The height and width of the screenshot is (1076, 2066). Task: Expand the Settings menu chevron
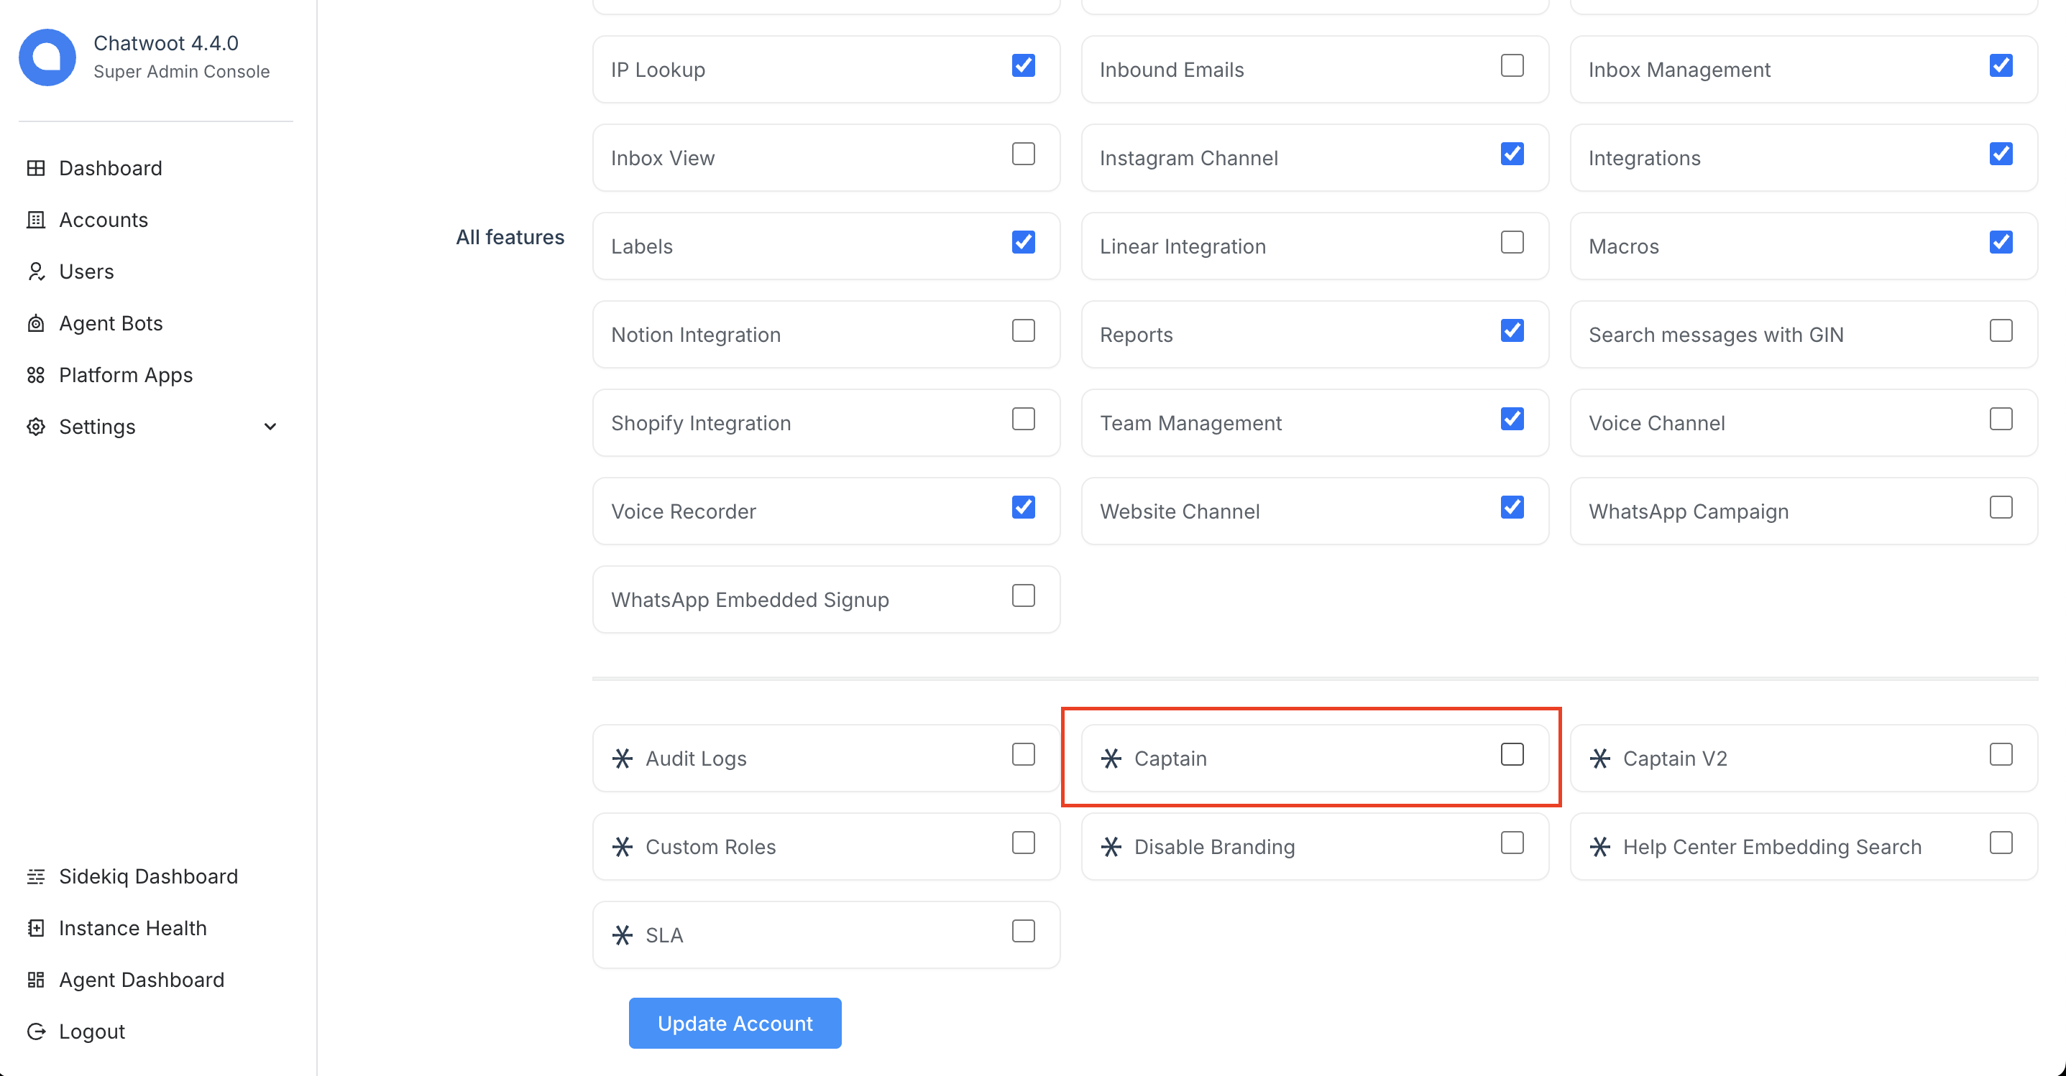[270, 426]
